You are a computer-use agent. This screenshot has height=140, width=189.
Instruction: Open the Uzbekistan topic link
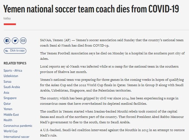click(11, 76)
